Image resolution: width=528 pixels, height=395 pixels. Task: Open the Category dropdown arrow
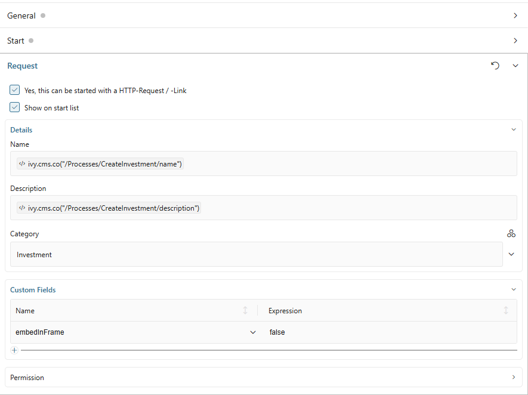[511, 254]
